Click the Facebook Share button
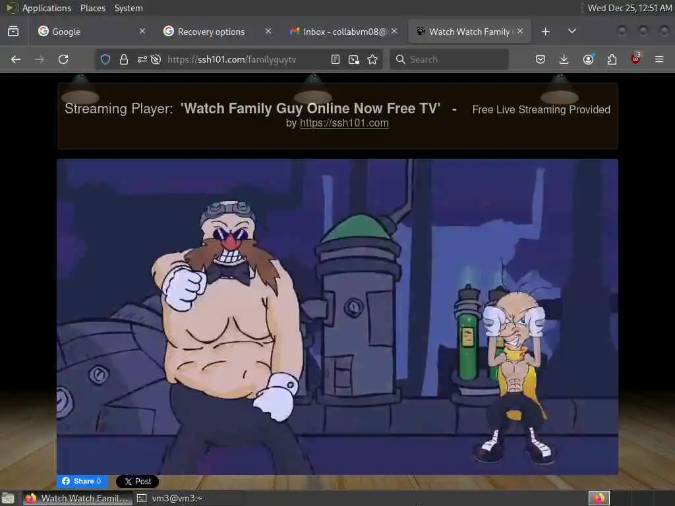This screenshot has width=675, height=506. 82,481
